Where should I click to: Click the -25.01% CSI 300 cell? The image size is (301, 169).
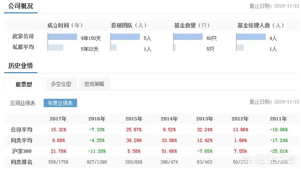click(279, 151)
